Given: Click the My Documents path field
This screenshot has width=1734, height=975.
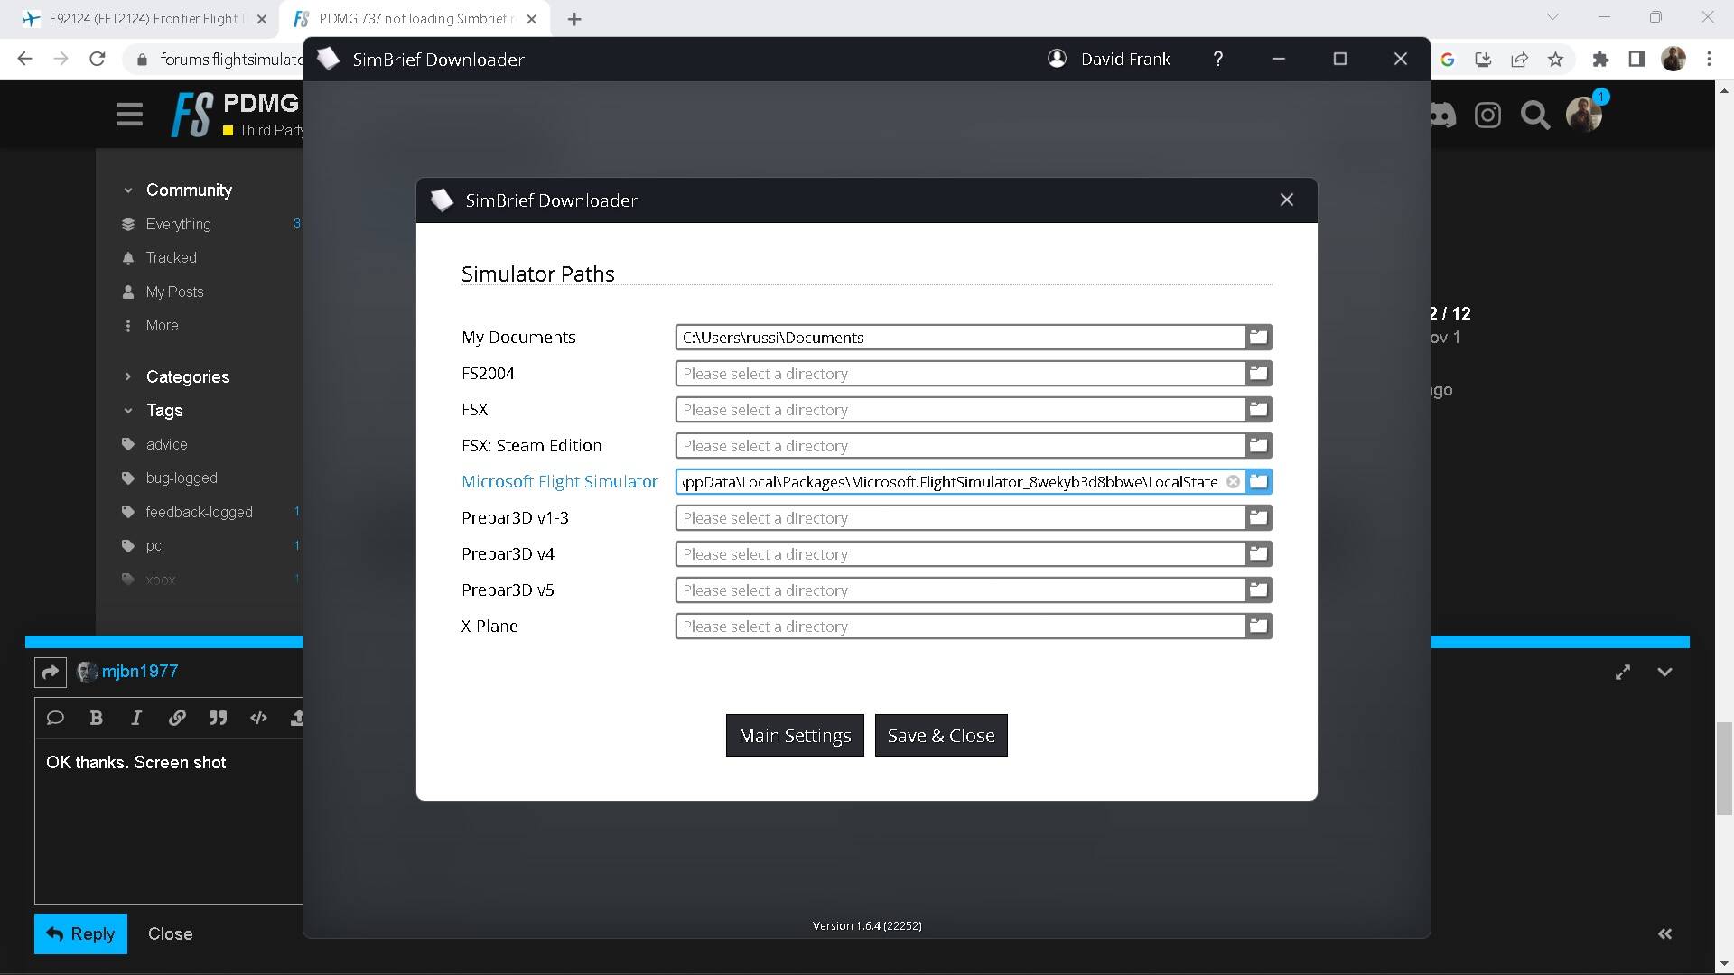Looking at the screenshot, I should tap(960, 337).
